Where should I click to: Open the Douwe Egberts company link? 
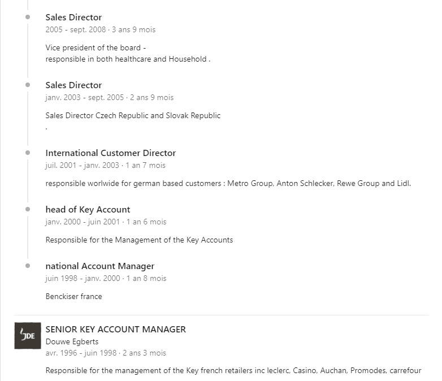click(x=72, y=341)
